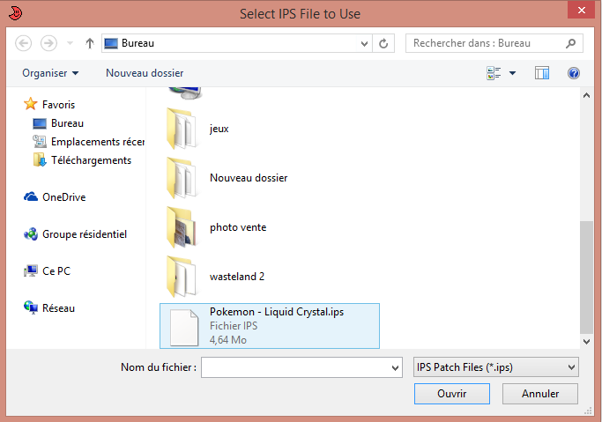The width and height of the screenshot is (602, 422).
Task: Open the help question mark icon
Action: (x=574, y=73)
